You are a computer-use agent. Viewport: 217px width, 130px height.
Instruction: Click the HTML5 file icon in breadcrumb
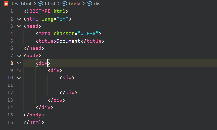6,3
